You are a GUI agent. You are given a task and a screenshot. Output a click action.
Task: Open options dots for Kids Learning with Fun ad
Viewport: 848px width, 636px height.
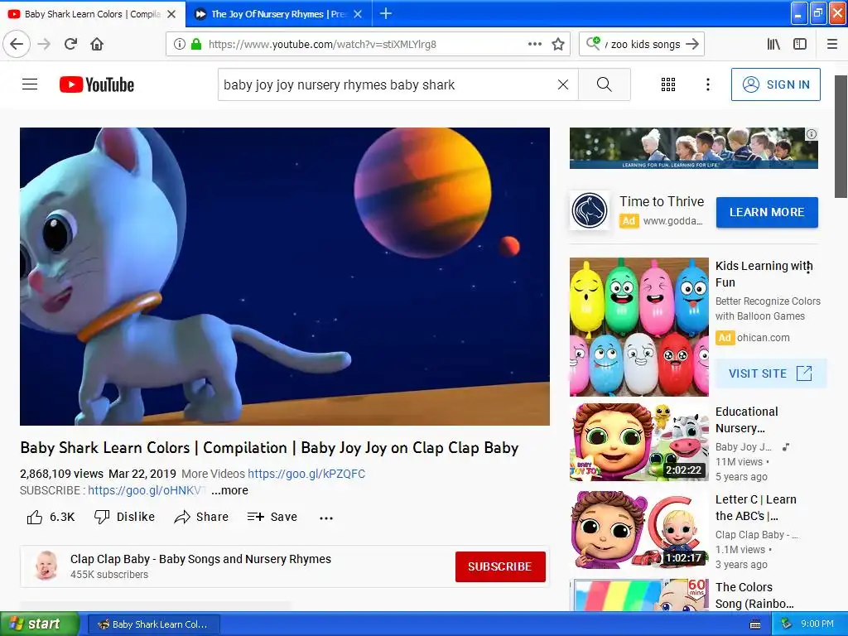(x=808, y=267)
